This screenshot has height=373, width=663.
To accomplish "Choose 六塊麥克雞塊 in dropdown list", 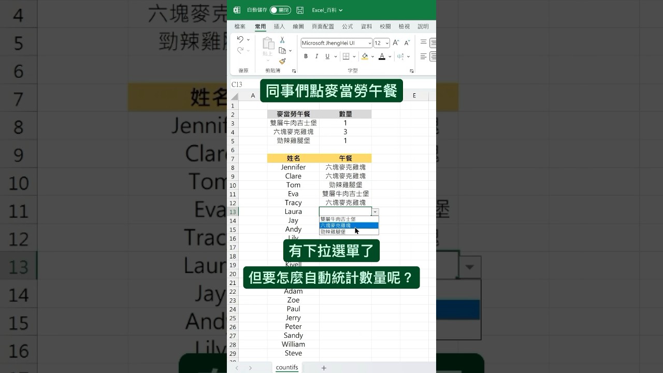I will point(349,225).
